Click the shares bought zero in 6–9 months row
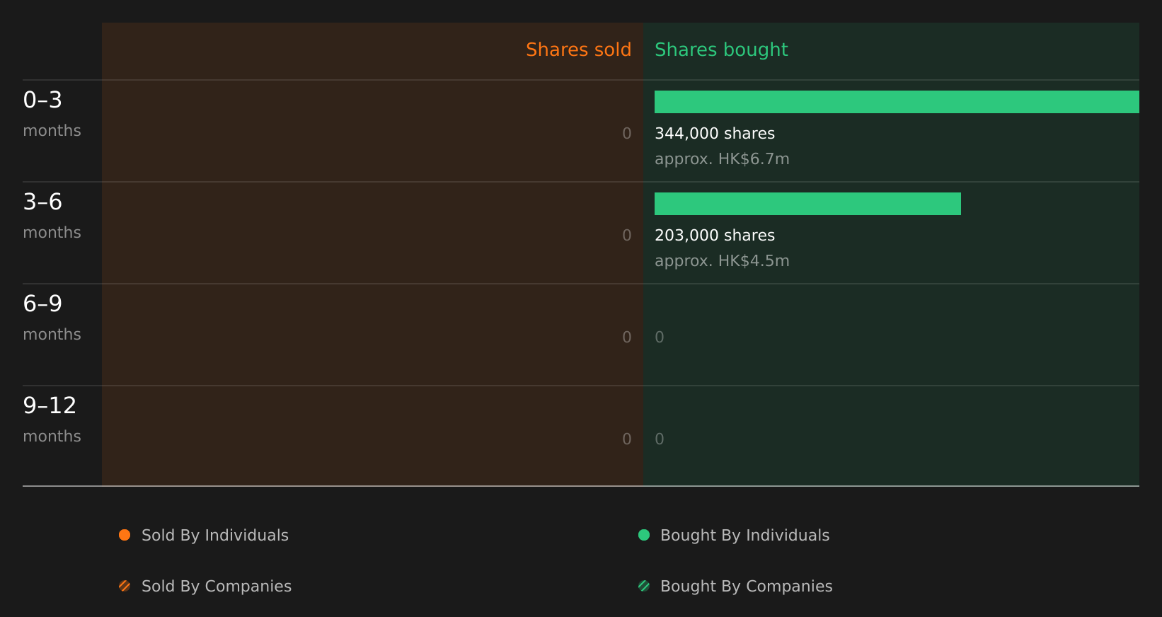 pos(660,337)
